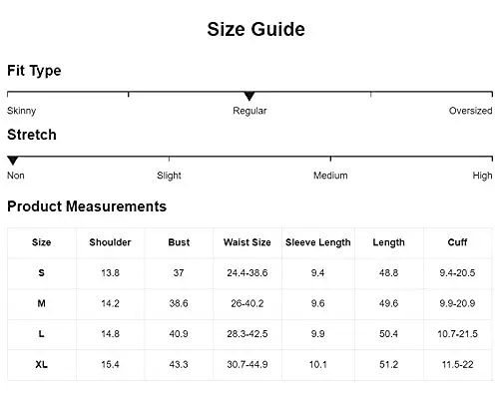Click the S row waist value 24.4-38.6
The height and width of the screenshot is (394, 499).
[x=248, y=273]
